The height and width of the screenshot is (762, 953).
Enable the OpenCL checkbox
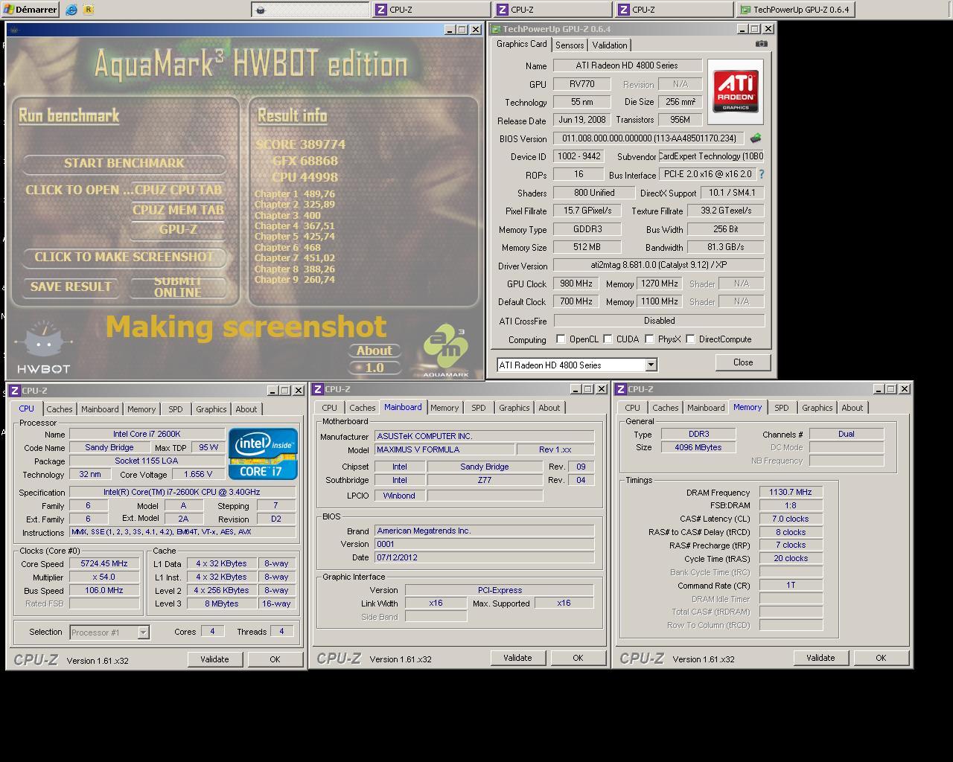561,339
